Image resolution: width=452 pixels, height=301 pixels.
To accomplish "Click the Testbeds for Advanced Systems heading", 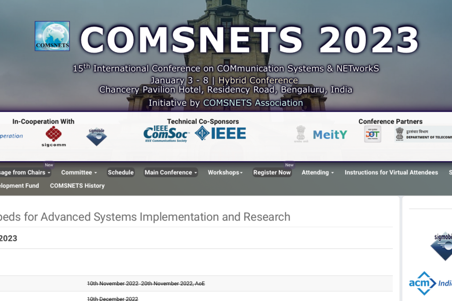I will point(145,217).
